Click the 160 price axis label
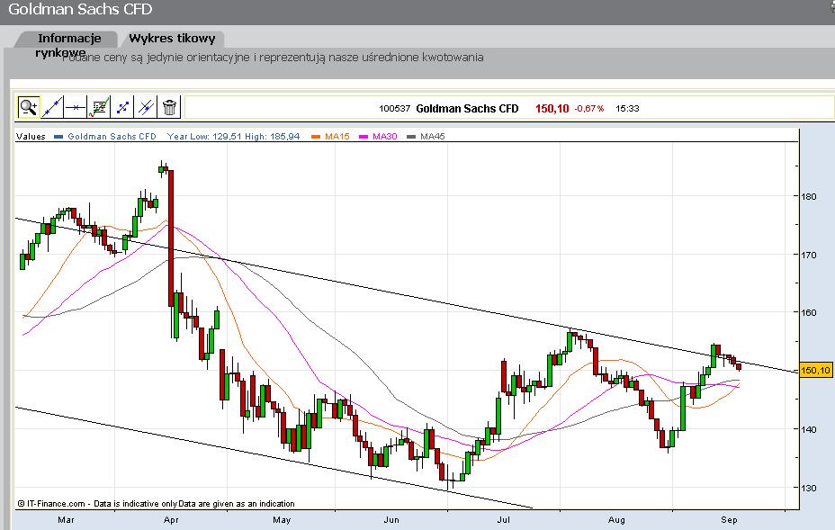 click(x=808, y=312)
